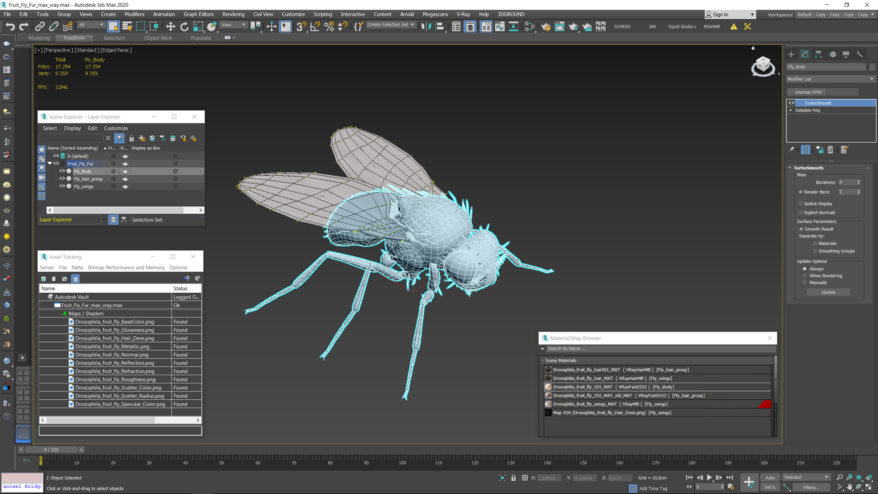
Task: Enable the Explicit Normals checkbox
Action: tap(801, 213)
